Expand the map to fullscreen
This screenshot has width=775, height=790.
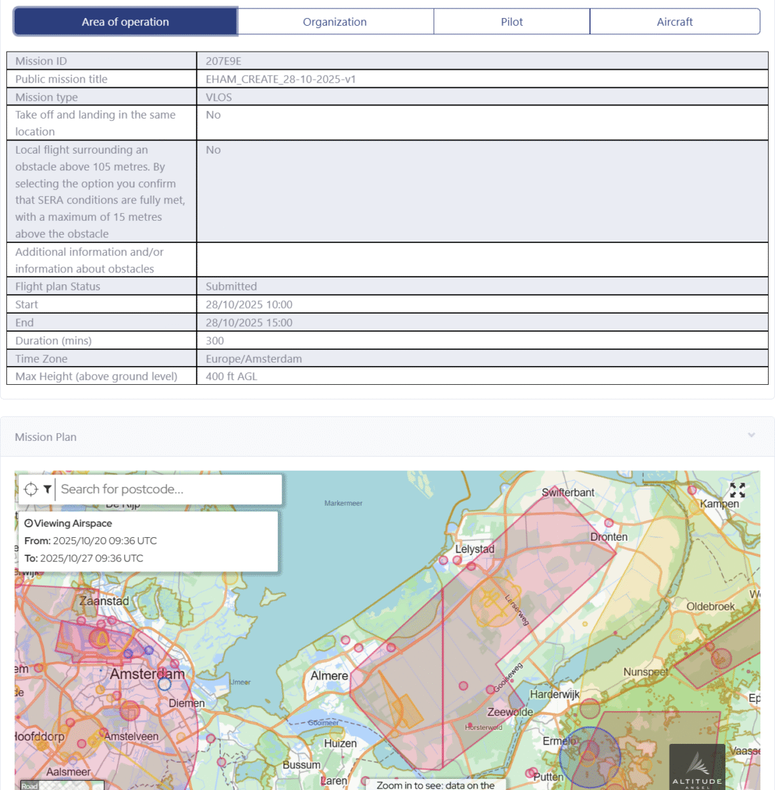click(737, 490)
